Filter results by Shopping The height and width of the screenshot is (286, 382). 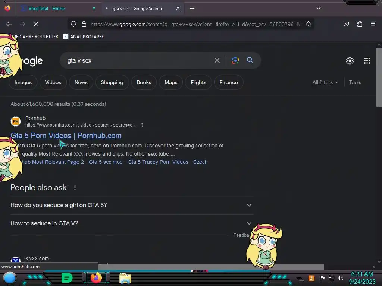pos(112,82)
